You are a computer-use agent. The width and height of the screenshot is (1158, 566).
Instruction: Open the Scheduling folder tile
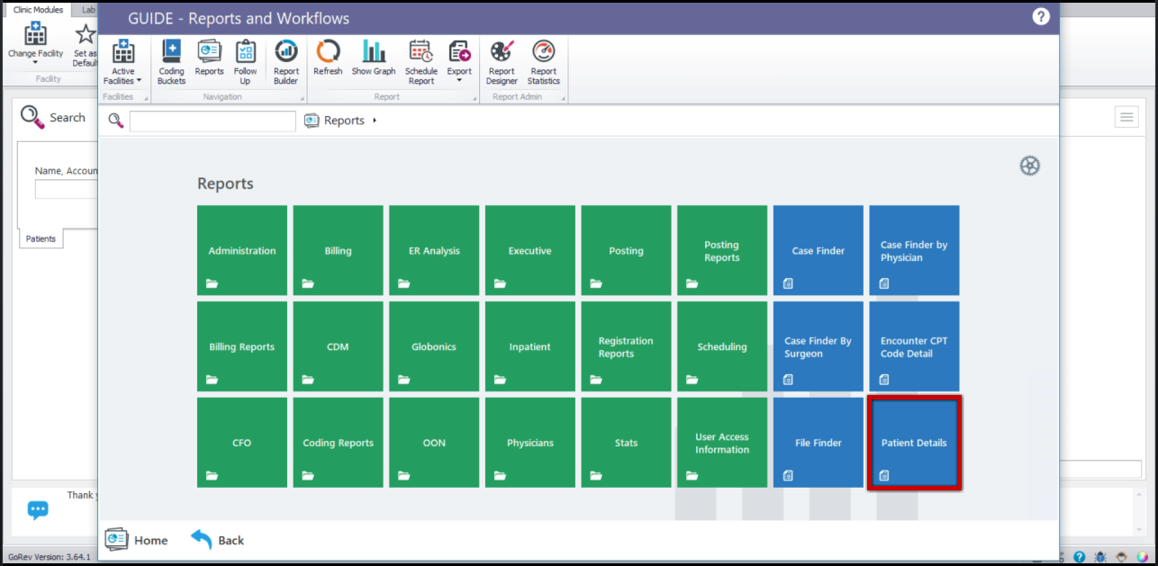[x=722, y=346]
